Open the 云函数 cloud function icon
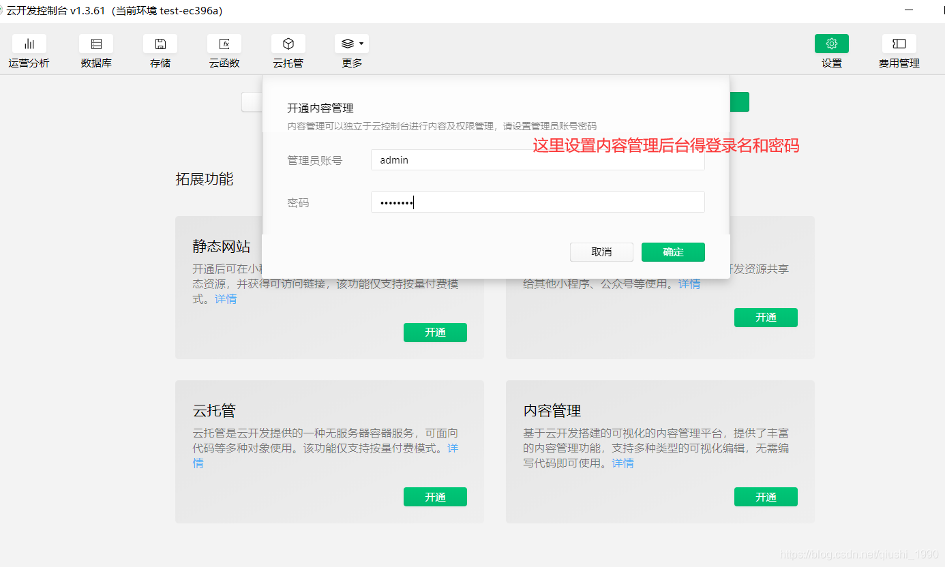 coord(224,44)
